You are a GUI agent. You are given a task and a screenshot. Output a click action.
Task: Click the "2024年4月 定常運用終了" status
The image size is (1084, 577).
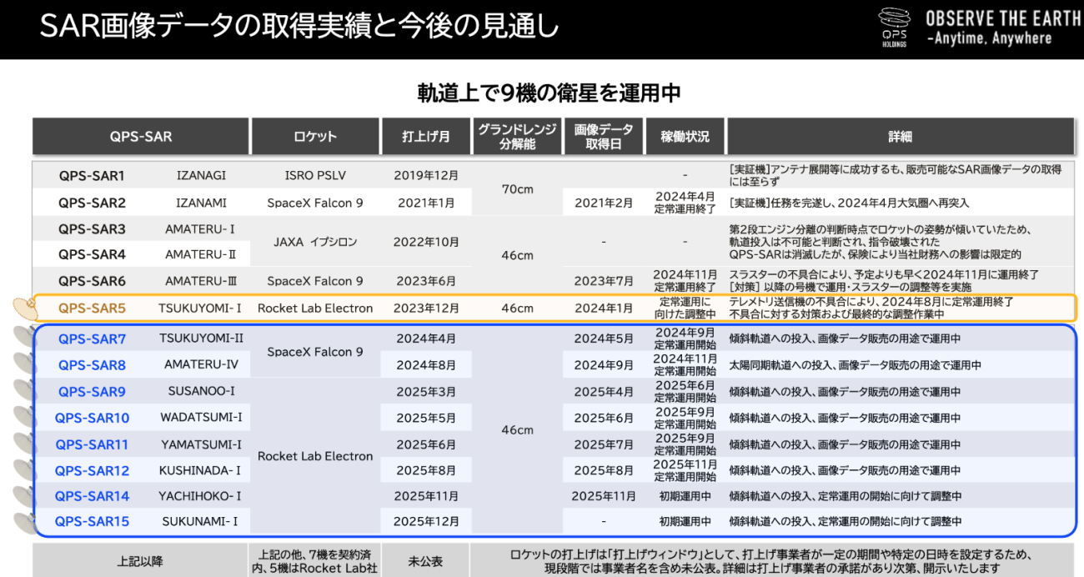tap(685, 203)
